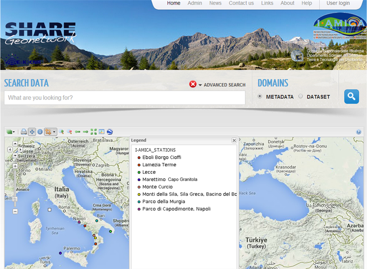
Task: Click Monti della Sila legend entry
Action: (187, 194)
